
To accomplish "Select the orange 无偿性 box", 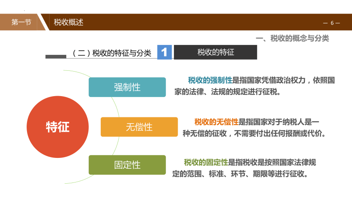I will [139, 127].
